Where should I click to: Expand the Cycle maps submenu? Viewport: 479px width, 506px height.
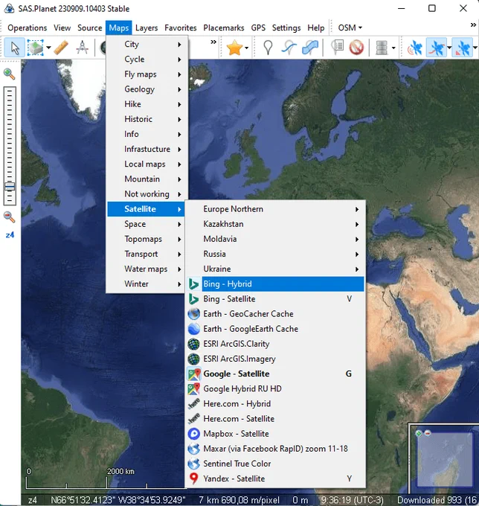[147, 60]
